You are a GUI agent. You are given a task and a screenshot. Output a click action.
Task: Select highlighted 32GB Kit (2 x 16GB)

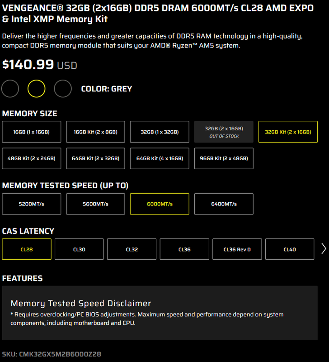coord(288,132)
